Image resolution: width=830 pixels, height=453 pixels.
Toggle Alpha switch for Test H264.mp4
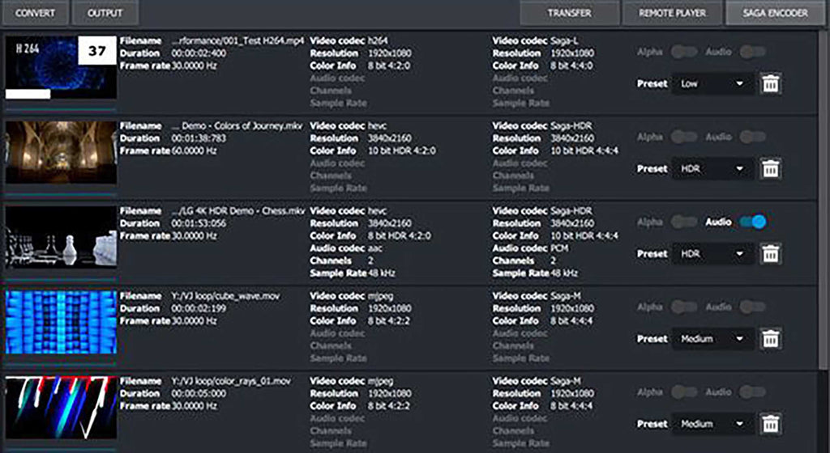[684, 52]
